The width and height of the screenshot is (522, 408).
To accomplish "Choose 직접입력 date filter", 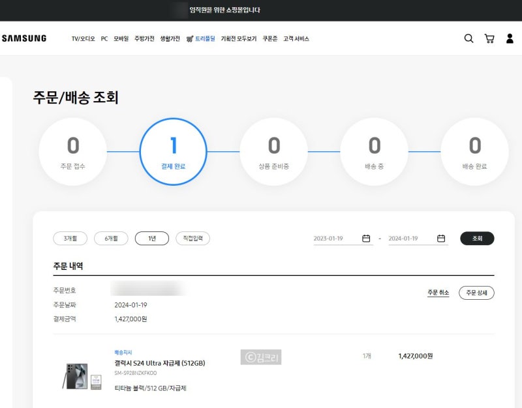I will [x=192, y=239].
